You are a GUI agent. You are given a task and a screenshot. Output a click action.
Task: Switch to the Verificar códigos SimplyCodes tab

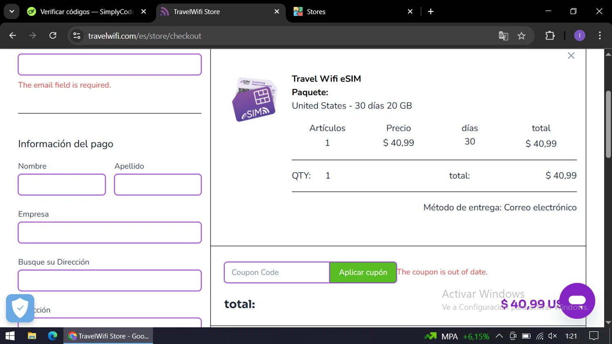pyautogui.click(x=87, y=12)
